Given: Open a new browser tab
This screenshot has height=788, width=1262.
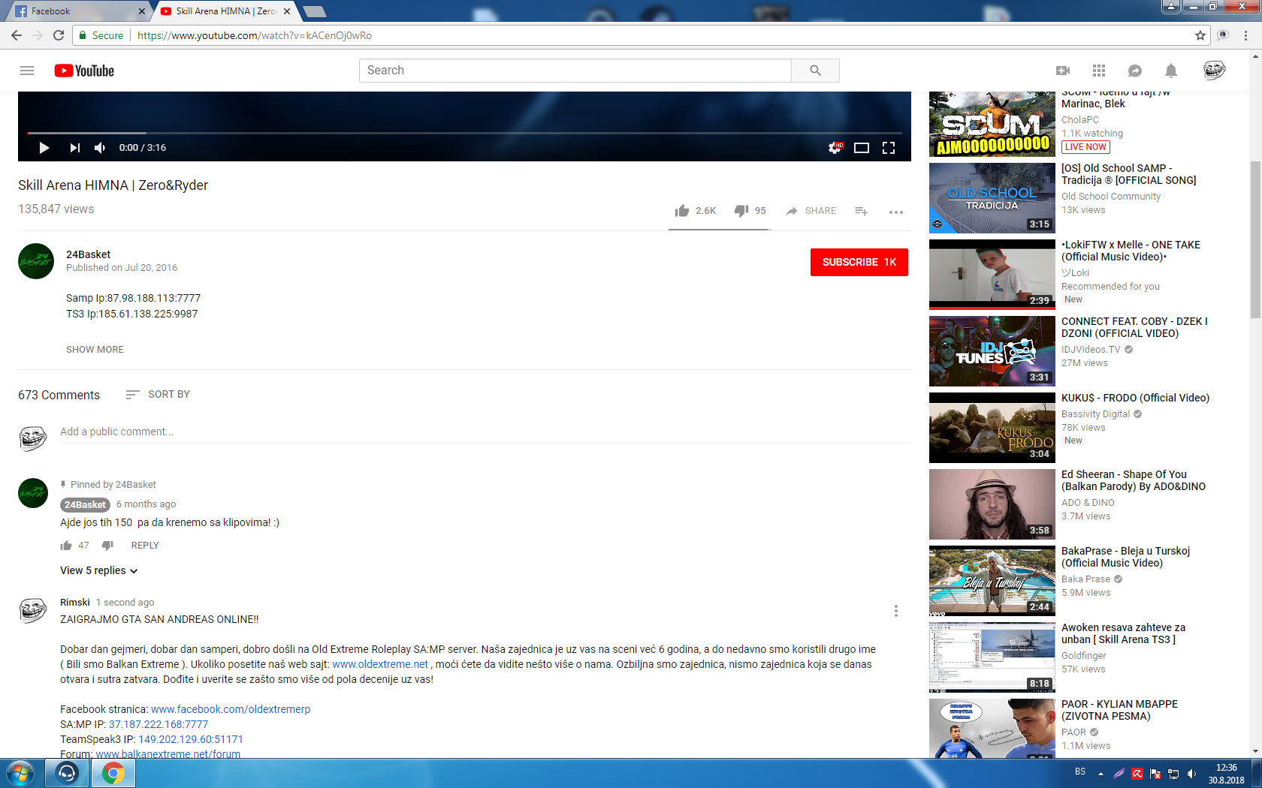Looking at the screenshot, I should click(315, 11).
